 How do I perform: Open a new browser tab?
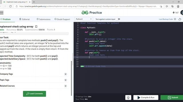[x=34, y=2]
